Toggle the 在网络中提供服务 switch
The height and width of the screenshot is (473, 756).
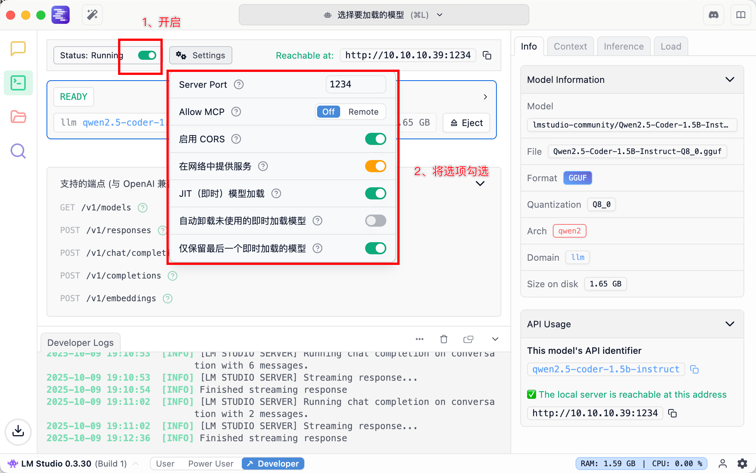pyautogui.click(x=375, y=166)
